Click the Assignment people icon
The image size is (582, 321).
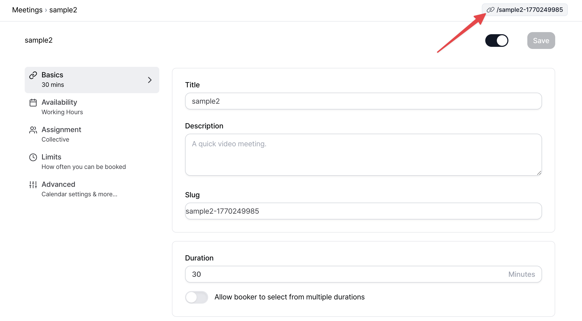(33, 130)
